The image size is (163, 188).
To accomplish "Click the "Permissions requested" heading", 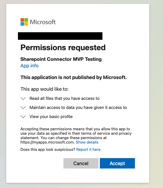I will [63, 48].
